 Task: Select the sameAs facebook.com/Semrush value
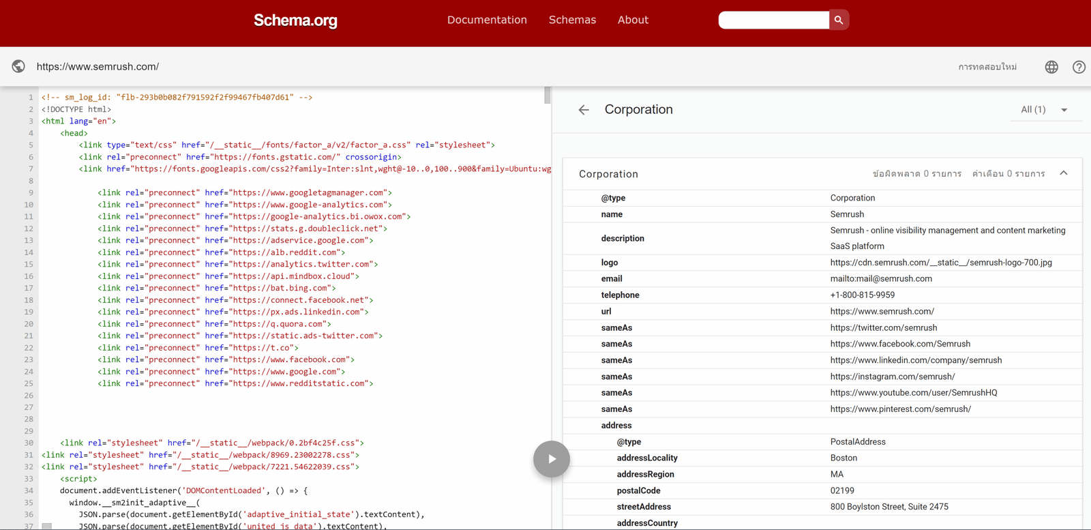coord(900,344)
